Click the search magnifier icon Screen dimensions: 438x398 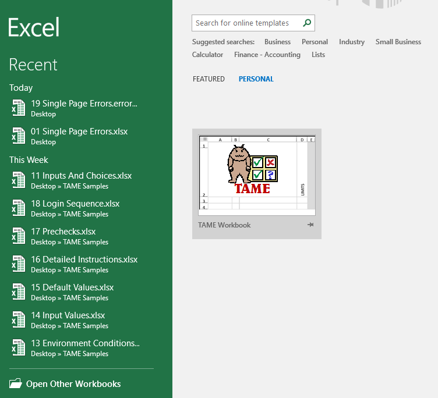pyautogui.click(x=307, y=23)
